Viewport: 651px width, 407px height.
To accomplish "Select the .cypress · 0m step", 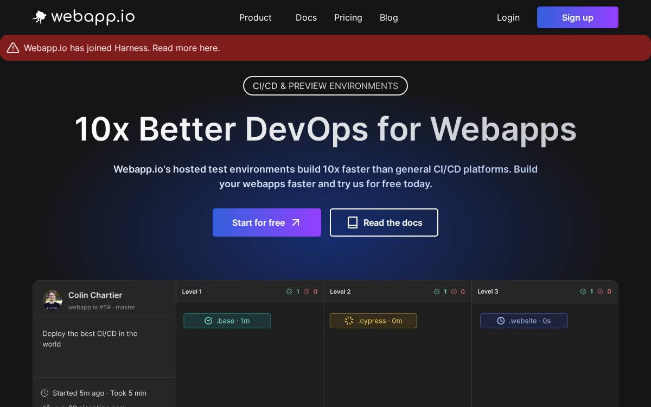I will pyautogui.click(x=373, y=321).
